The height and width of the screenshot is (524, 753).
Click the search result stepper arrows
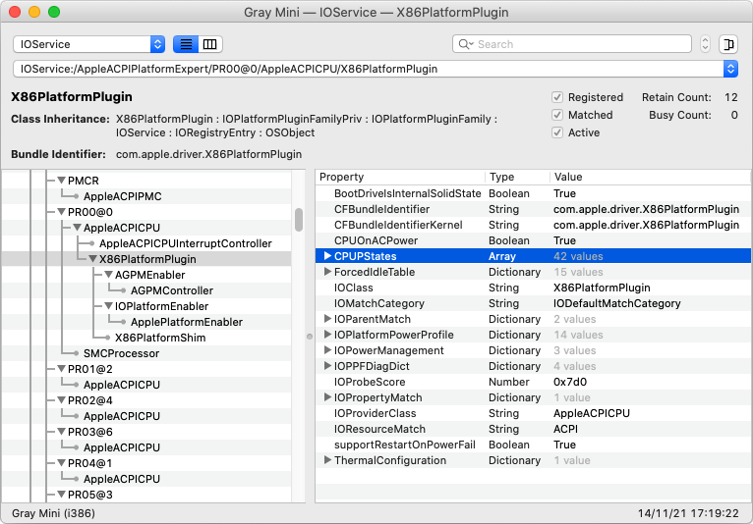pos(705,44)
